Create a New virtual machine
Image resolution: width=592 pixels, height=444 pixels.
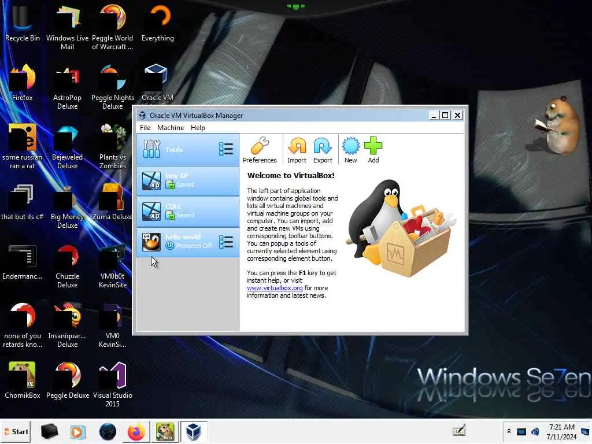tap(351, 150)
